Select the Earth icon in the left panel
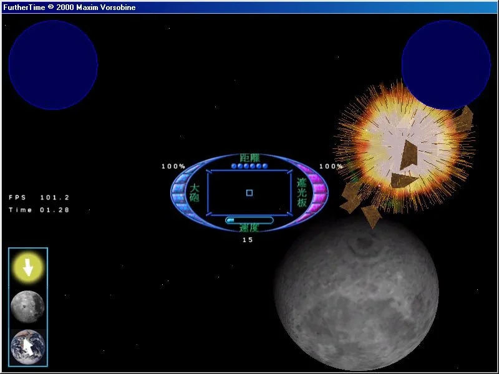Viewport: 499px width, 374px height. pyautogui.click(x=27, y=345)
